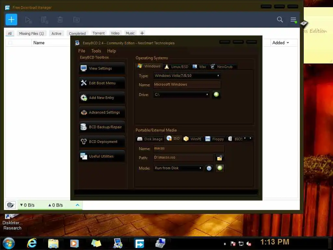Open the EasyBCD Tools menu
The image size is (333, 250).
tap(96, 51)
